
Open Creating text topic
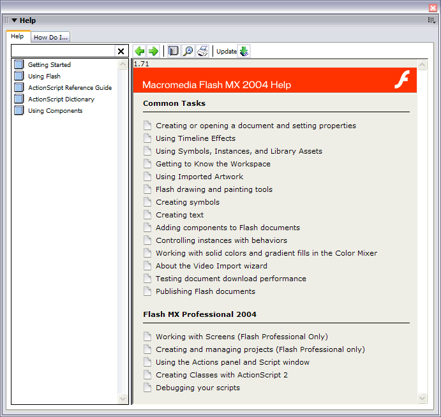click(179, 215)
